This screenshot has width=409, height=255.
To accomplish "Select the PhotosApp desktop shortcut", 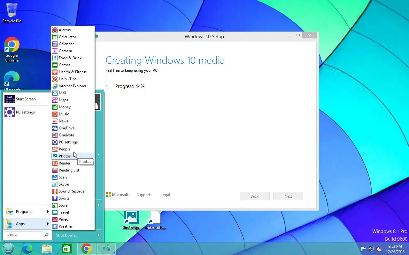I will [x=131, y=220].
